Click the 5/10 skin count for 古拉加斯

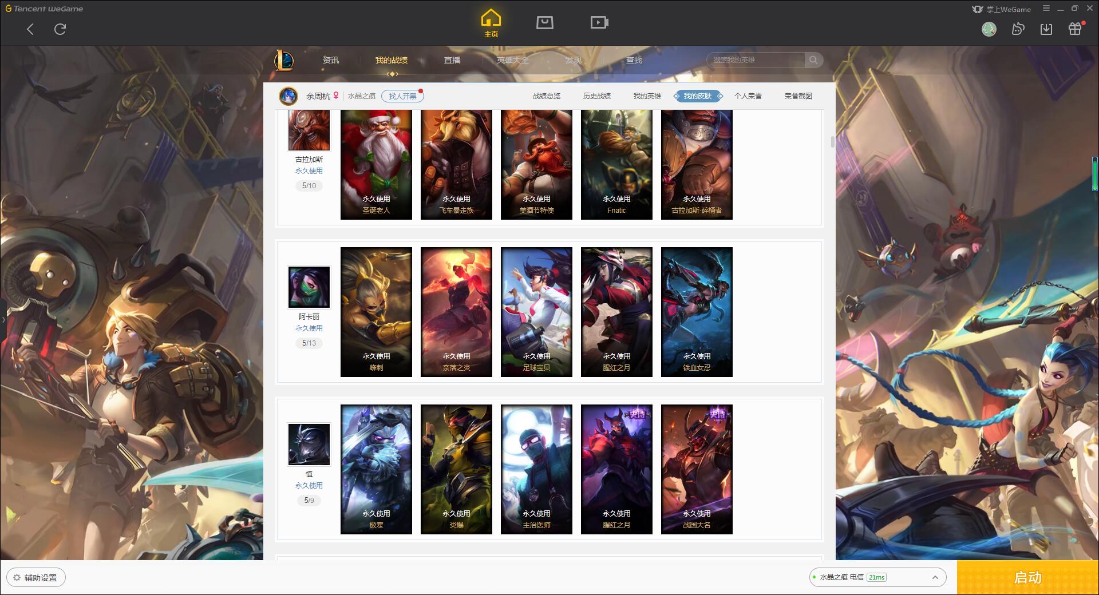pyautogui.click(x=309, y=186)
